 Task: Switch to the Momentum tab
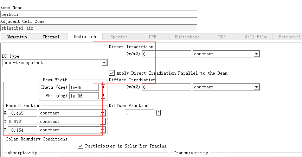(x=17, y=37)
